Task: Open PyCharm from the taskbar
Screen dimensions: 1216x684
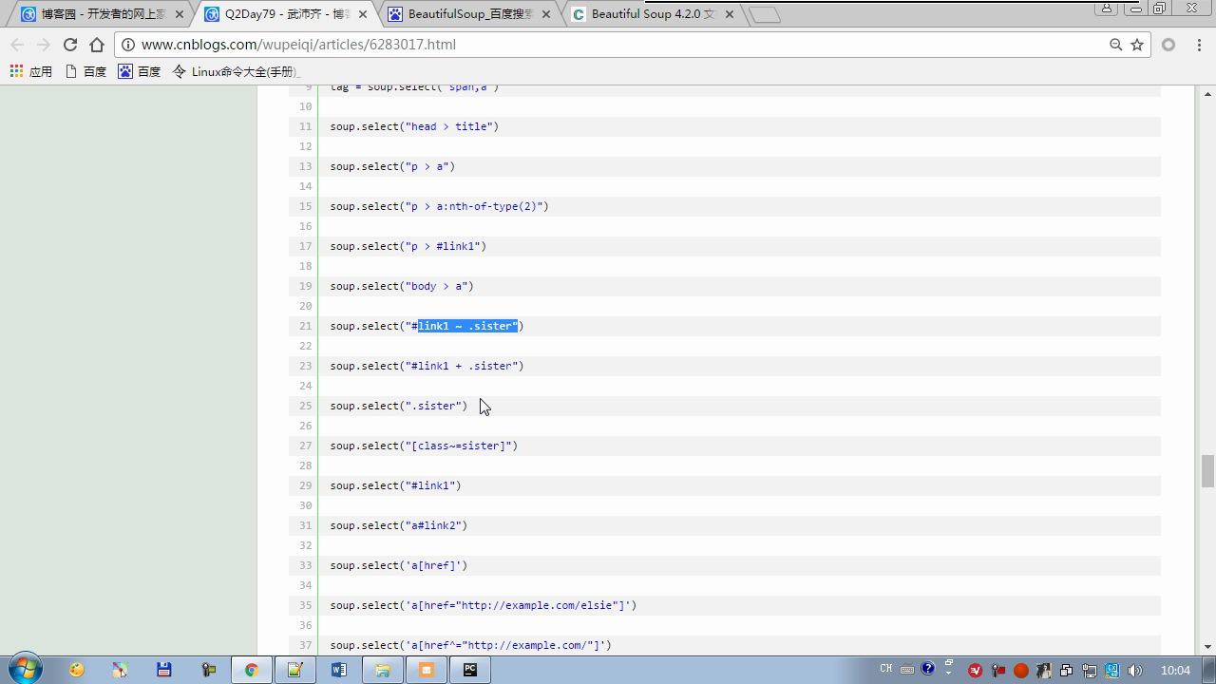Action: coord(469,670)
